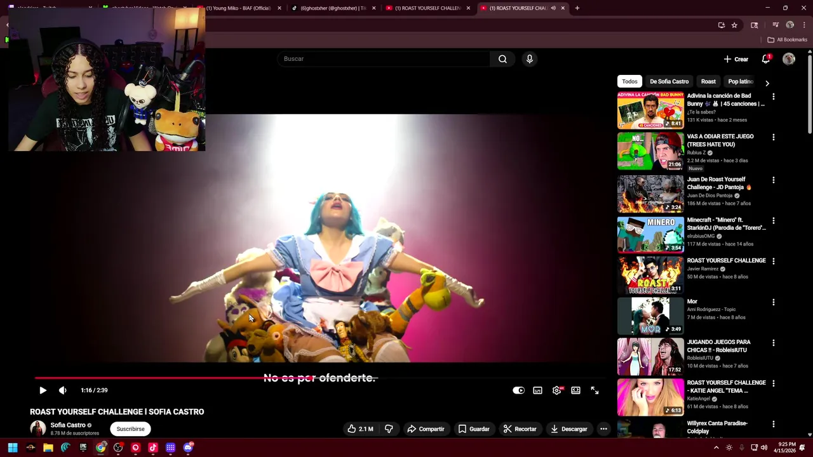Open options for the Juan De Roast video
Image resolution: width=813 pixels, height=457 pixels.
click(773, 180)
